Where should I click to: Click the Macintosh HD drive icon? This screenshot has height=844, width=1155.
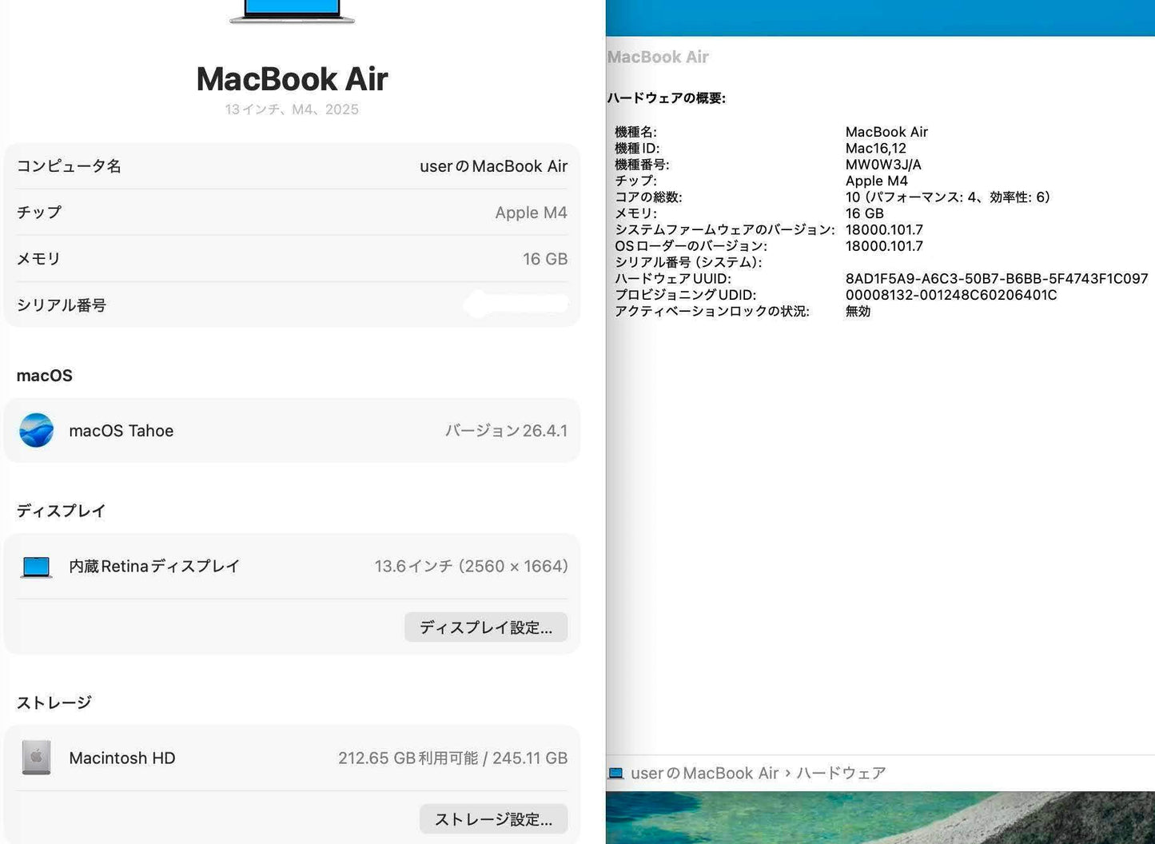point(36,758)
